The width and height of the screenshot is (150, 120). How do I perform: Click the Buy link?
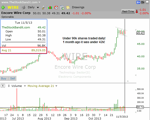click(x=4, y=78)
